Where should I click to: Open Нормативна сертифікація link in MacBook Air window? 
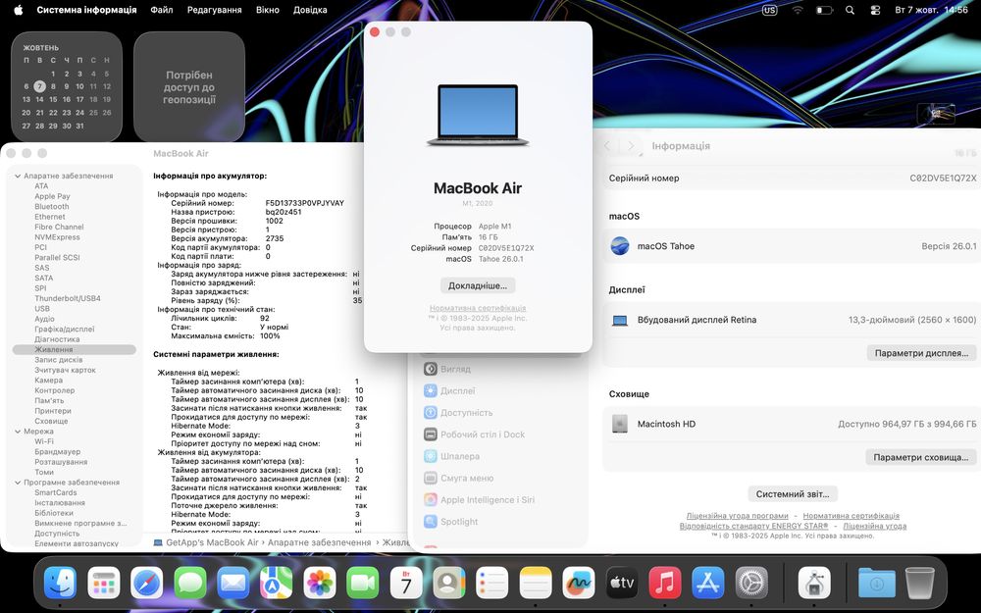click(x=478, y=308)
